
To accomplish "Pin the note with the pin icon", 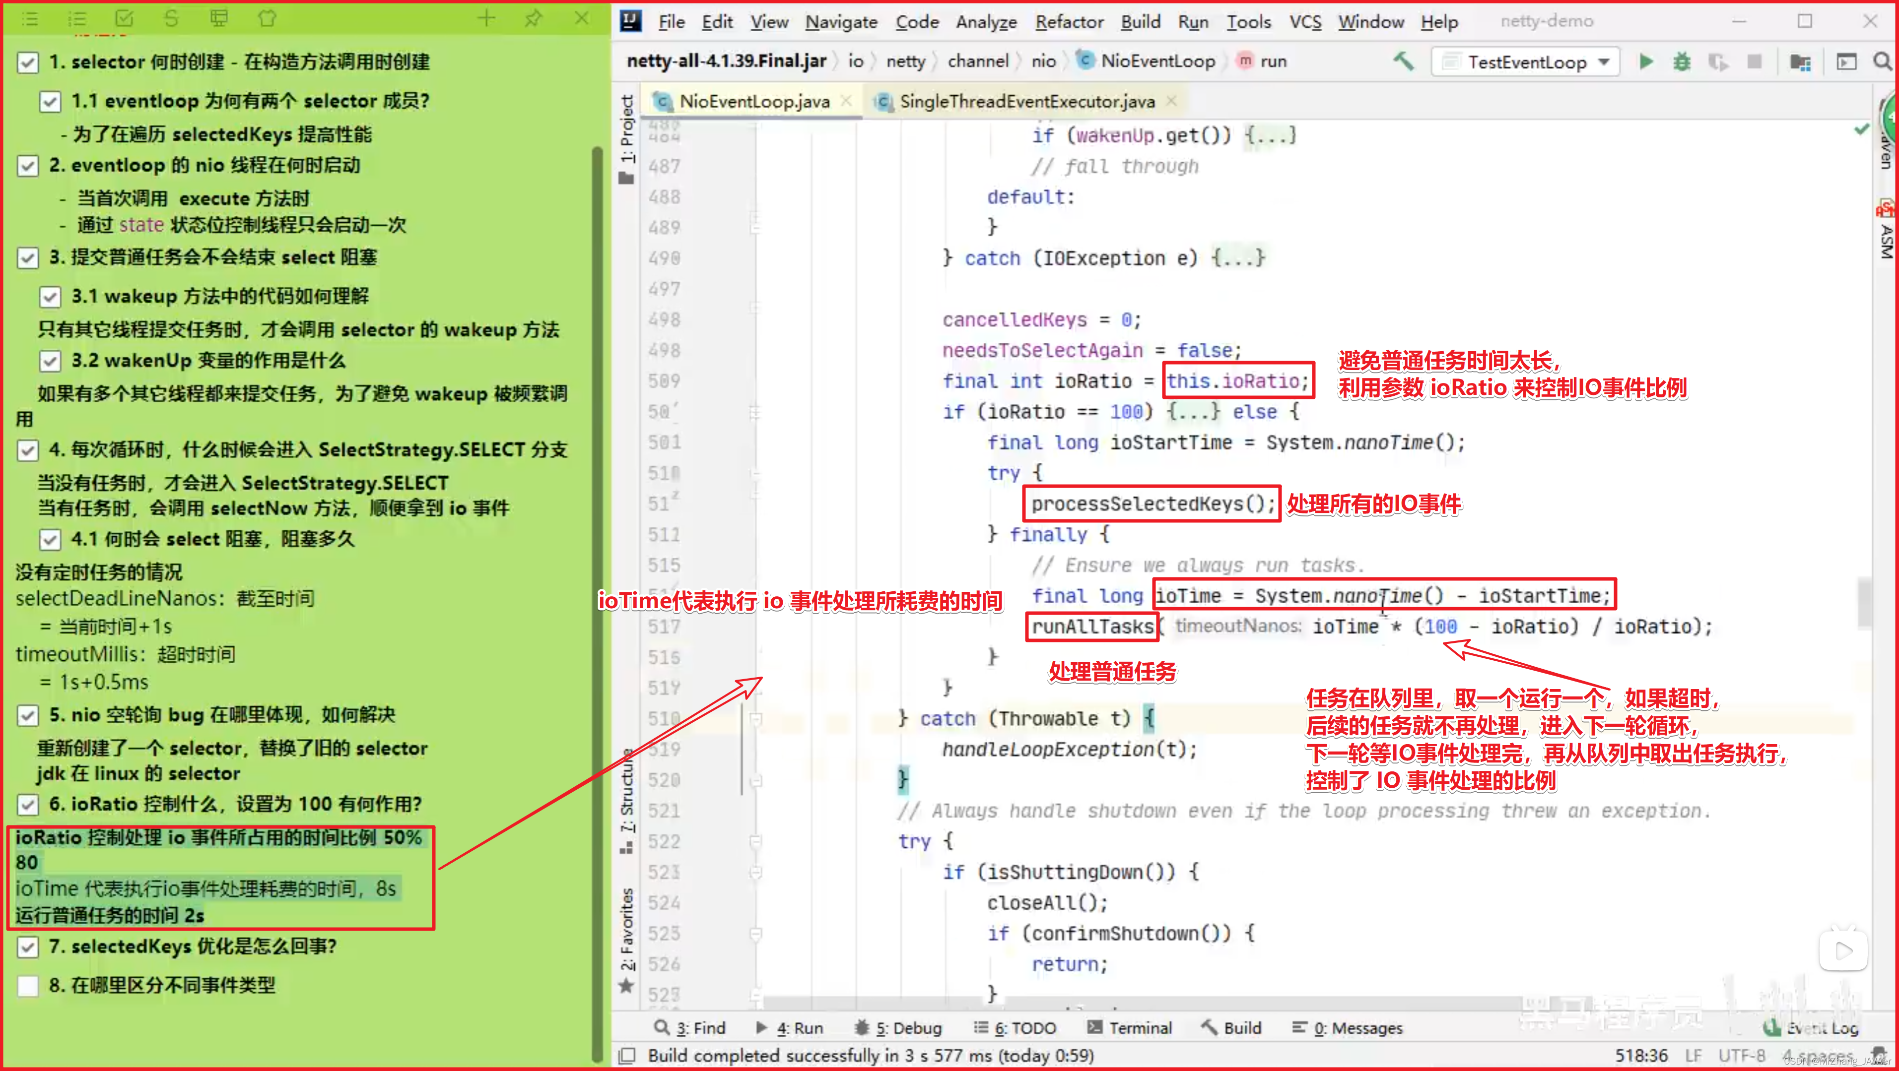I will (534, 18).
